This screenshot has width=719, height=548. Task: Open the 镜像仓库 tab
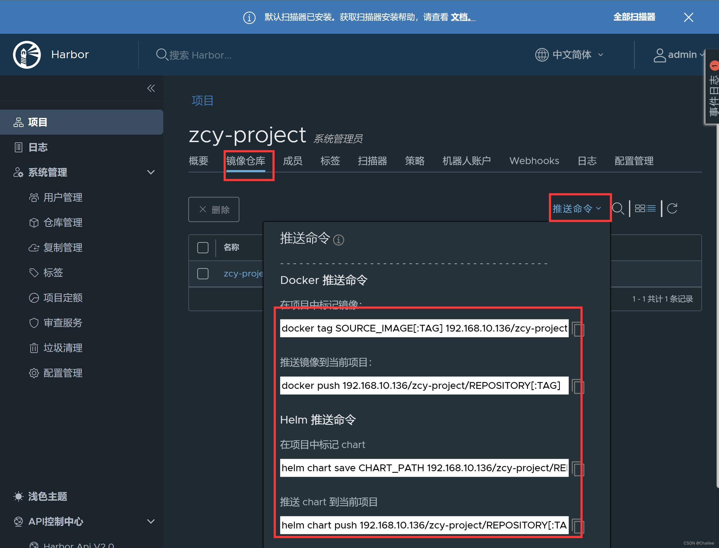[246, 161]
